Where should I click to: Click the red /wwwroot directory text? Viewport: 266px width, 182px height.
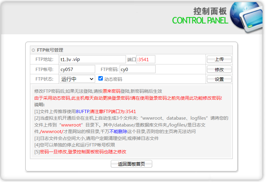click(51, 132)
